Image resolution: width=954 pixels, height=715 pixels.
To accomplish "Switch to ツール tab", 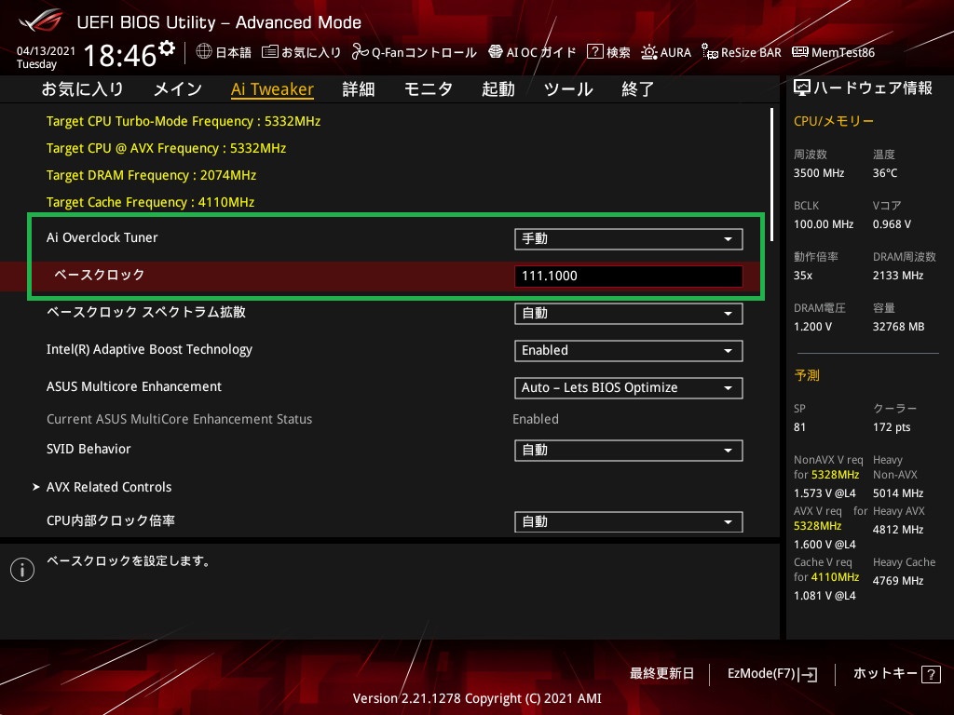I will click(x=568, y=89).
